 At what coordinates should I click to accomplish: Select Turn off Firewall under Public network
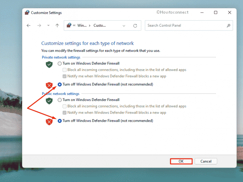tap(60, 121)
